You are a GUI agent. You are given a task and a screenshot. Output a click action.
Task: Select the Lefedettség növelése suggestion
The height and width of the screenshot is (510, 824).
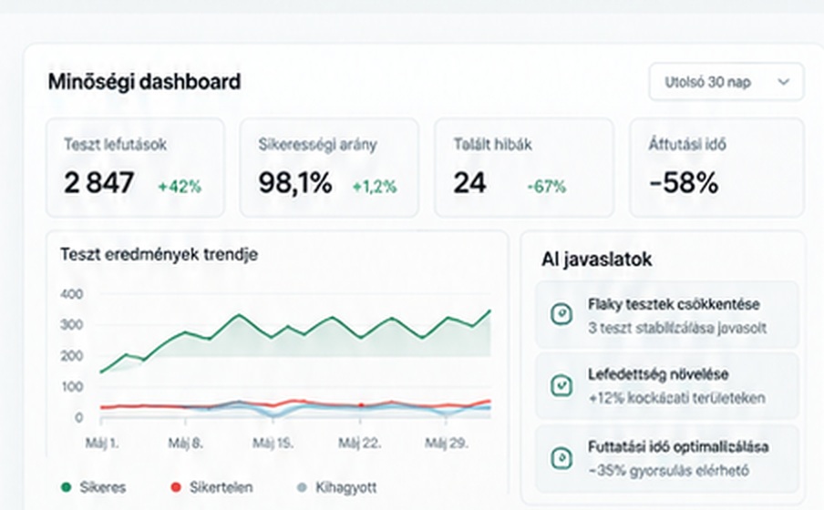(667, 385)
